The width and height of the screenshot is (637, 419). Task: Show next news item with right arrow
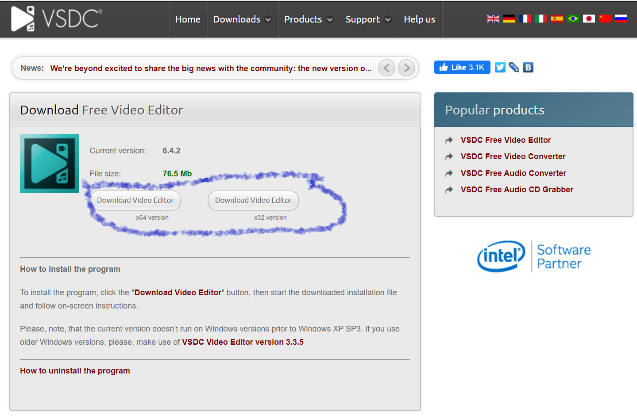[406, 68]
